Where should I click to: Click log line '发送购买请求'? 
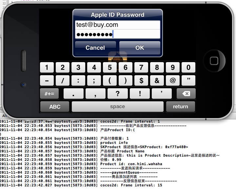point(132,168)
